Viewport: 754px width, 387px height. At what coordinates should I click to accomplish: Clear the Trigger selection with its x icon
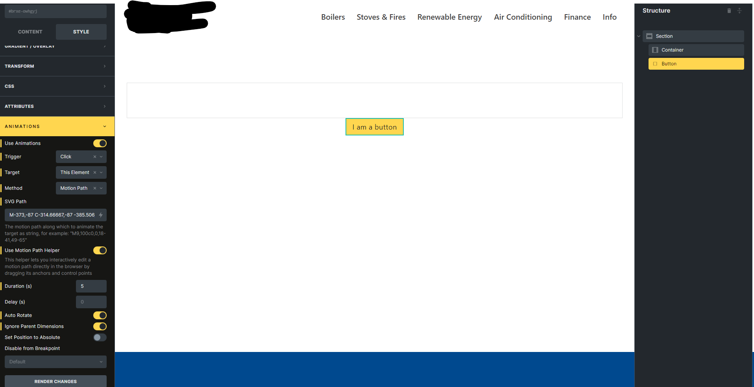(x=94, y=157)
